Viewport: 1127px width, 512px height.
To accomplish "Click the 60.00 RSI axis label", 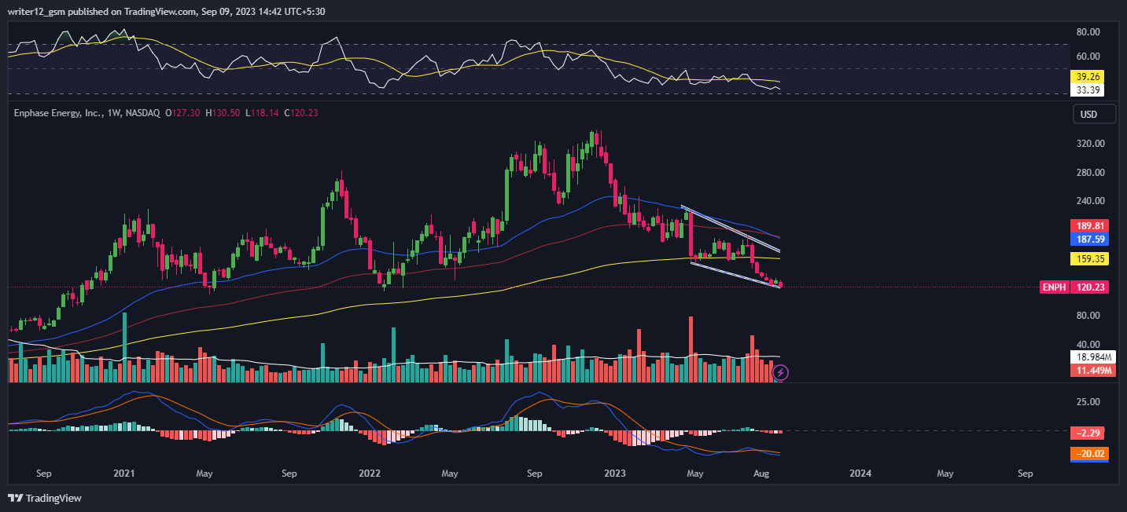I will click(x=1088, y=57).
